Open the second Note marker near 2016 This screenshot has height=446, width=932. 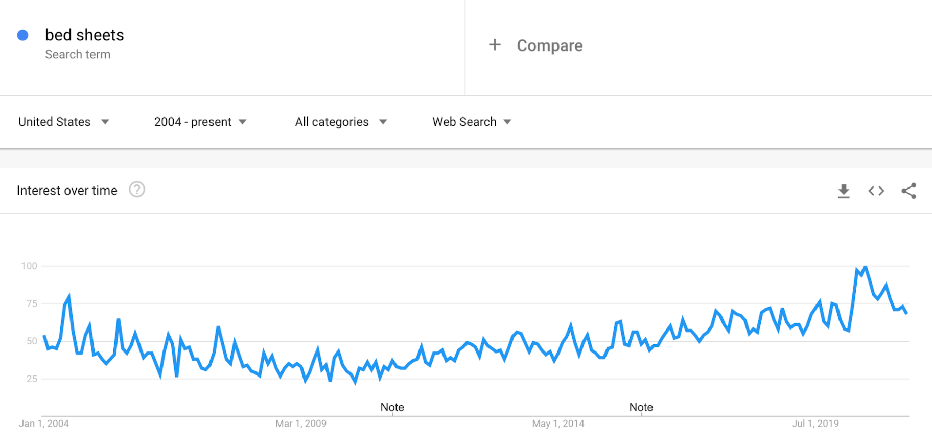pyautogui.click(x=641, y=407)
